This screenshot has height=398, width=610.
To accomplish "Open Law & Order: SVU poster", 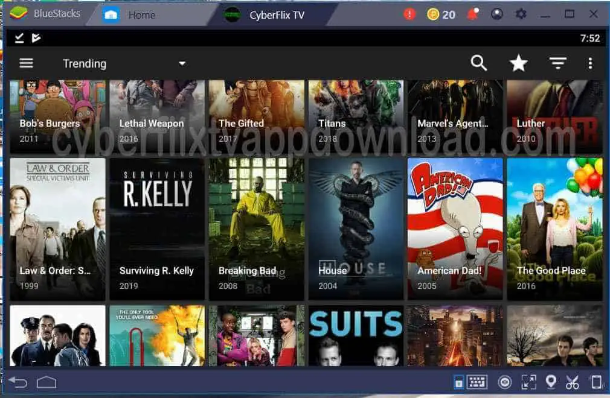I will click(x=57, y=229).
